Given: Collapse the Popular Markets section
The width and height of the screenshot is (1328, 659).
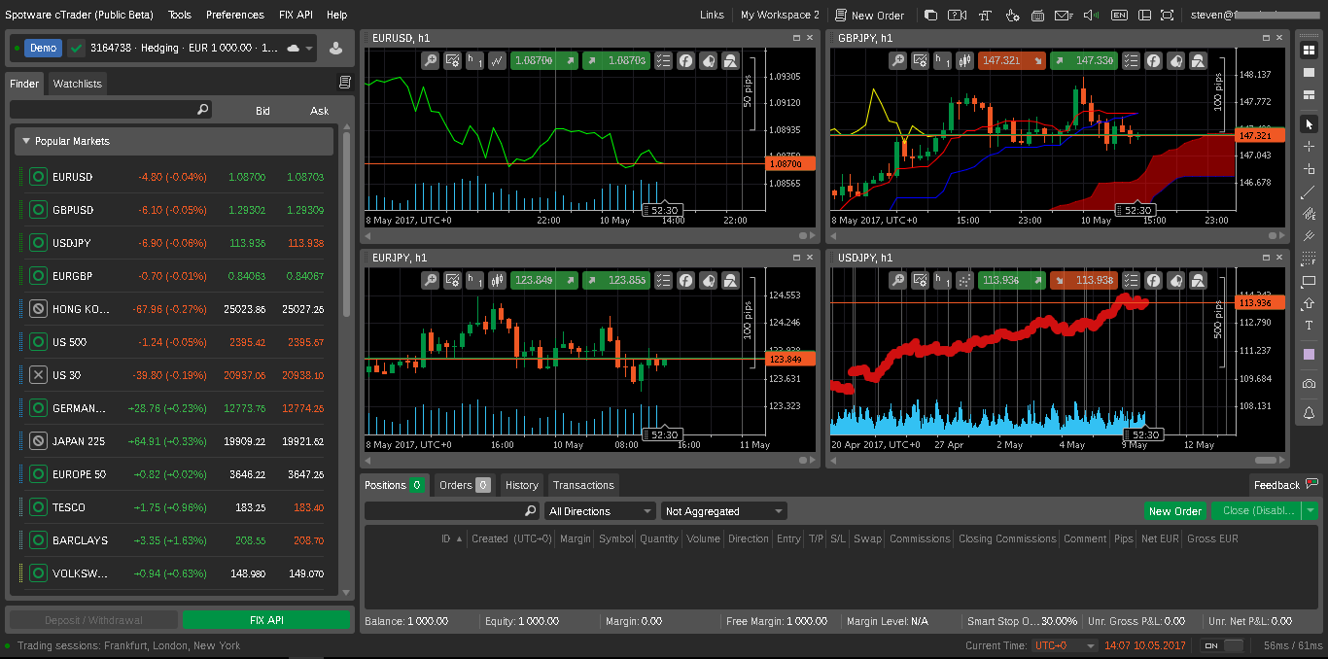Looking at the screenshot, I should coord(26,142).
